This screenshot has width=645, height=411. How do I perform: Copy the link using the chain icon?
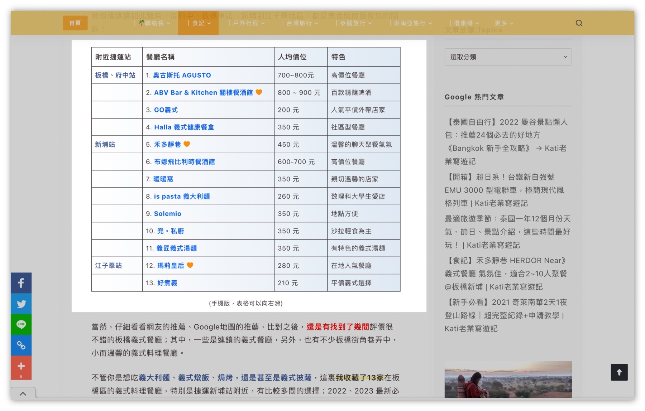click(21, 345)
